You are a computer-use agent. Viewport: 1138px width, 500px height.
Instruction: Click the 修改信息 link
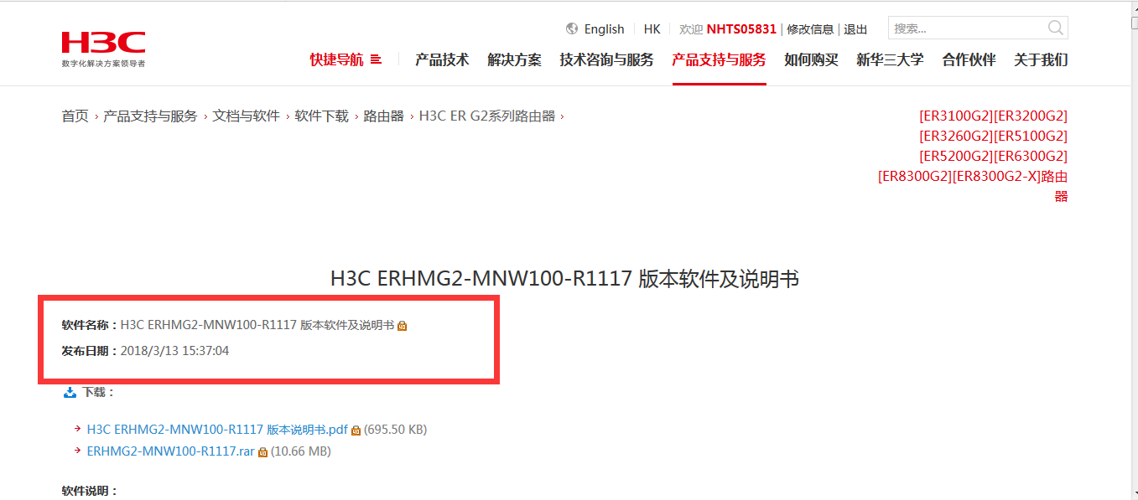tap(810, 29)
